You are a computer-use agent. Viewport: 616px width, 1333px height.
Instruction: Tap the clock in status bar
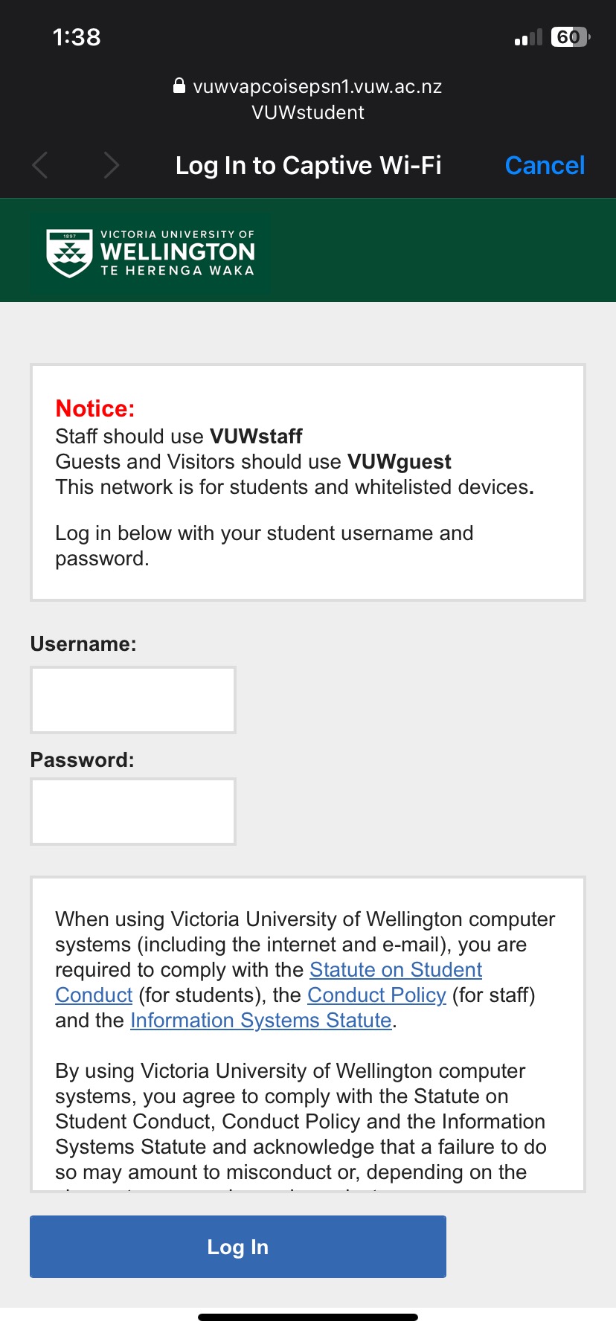(77, 37)
